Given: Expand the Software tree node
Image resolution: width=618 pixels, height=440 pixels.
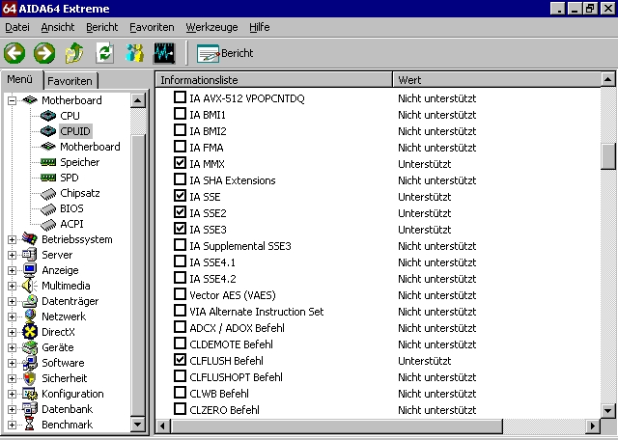Looking at the screenshot, I should coord(12,363).
